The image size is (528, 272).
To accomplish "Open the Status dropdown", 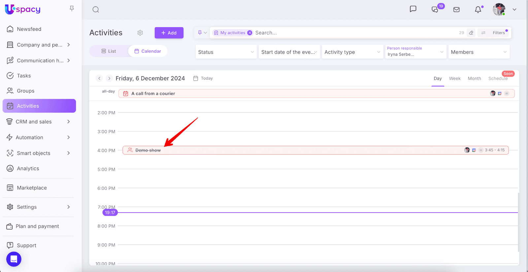I will click(226, 52).
